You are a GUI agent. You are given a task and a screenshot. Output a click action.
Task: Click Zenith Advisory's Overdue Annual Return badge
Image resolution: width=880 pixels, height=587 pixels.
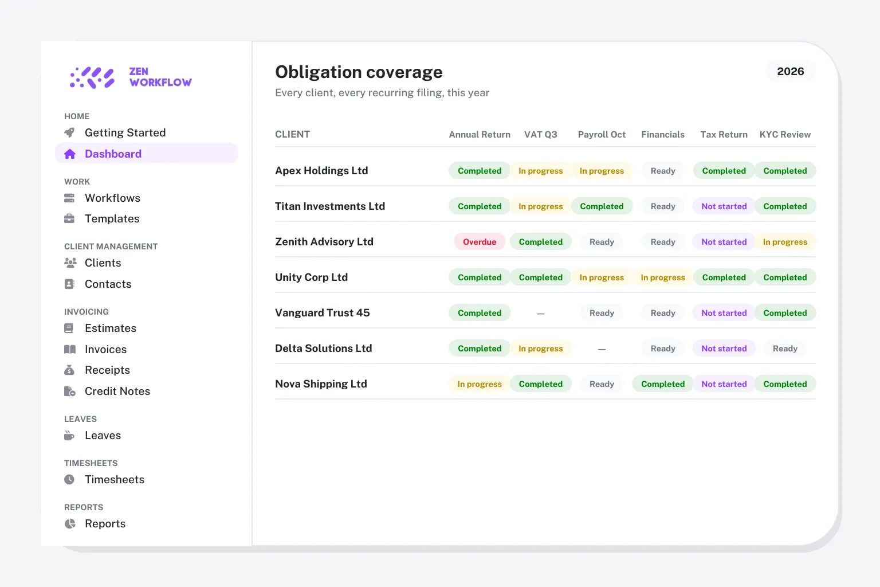click(480, 241)
